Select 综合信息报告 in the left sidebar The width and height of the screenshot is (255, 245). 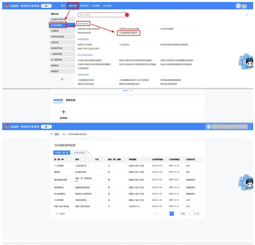pyautogui.click(x=59, y=25)
